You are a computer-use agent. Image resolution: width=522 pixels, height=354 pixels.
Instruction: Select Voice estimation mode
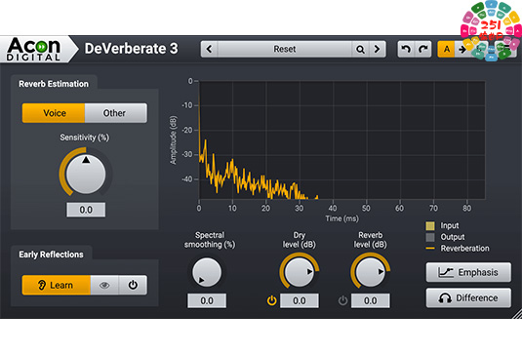pos(54,113)
